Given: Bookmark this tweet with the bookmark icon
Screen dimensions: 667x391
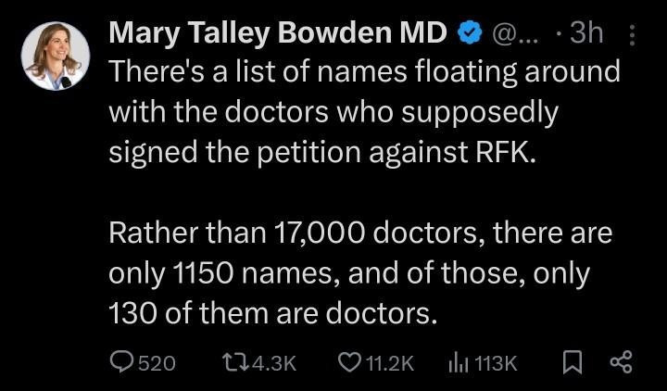Looking at the screenshot, I should coord(572,362).
